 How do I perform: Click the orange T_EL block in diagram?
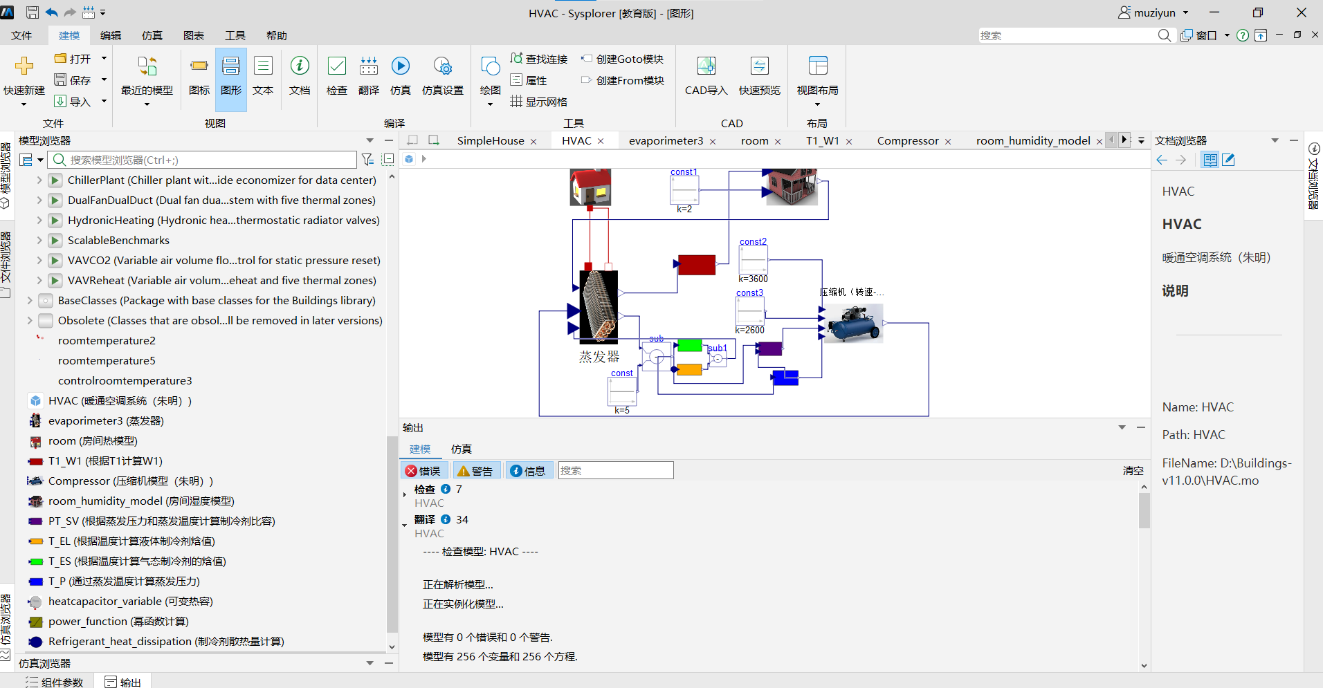[x=689, y=369]
